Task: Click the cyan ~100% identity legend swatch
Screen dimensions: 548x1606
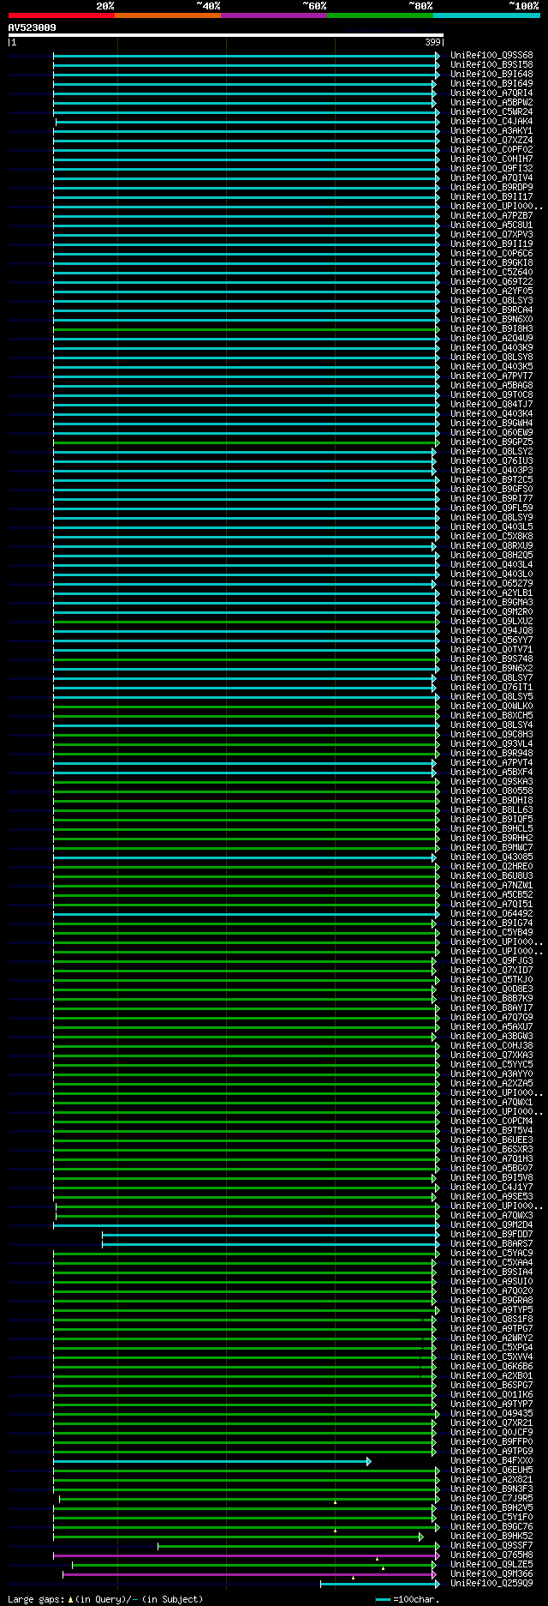Action: pyautogui.click(x=486, y=15)
